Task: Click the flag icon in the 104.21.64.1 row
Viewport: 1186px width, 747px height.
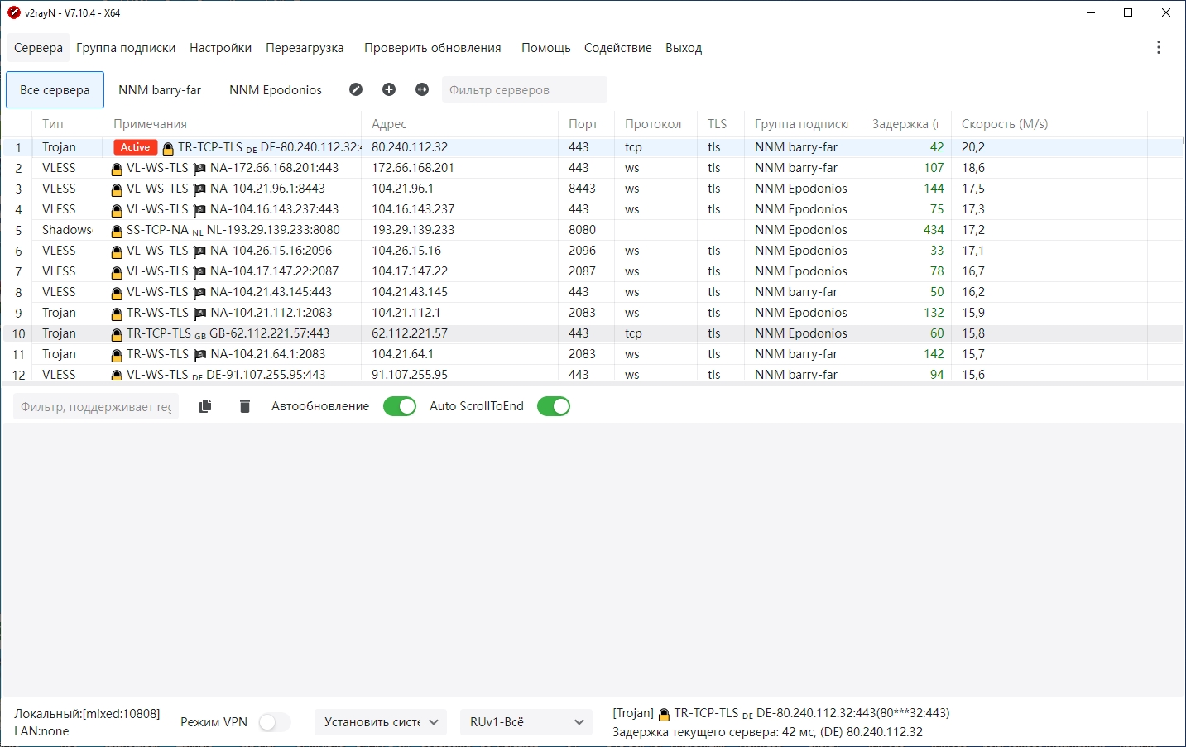Action: [x=199, y=355]
